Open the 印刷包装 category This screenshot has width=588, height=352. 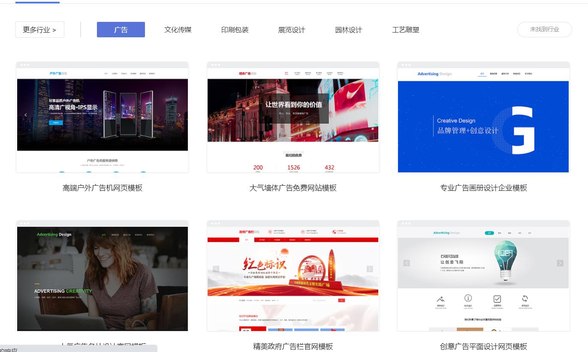click(x=234, y=30)
